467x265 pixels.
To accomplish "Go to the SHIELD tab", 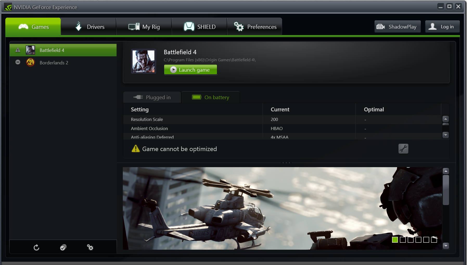I will tap(199, 26).
